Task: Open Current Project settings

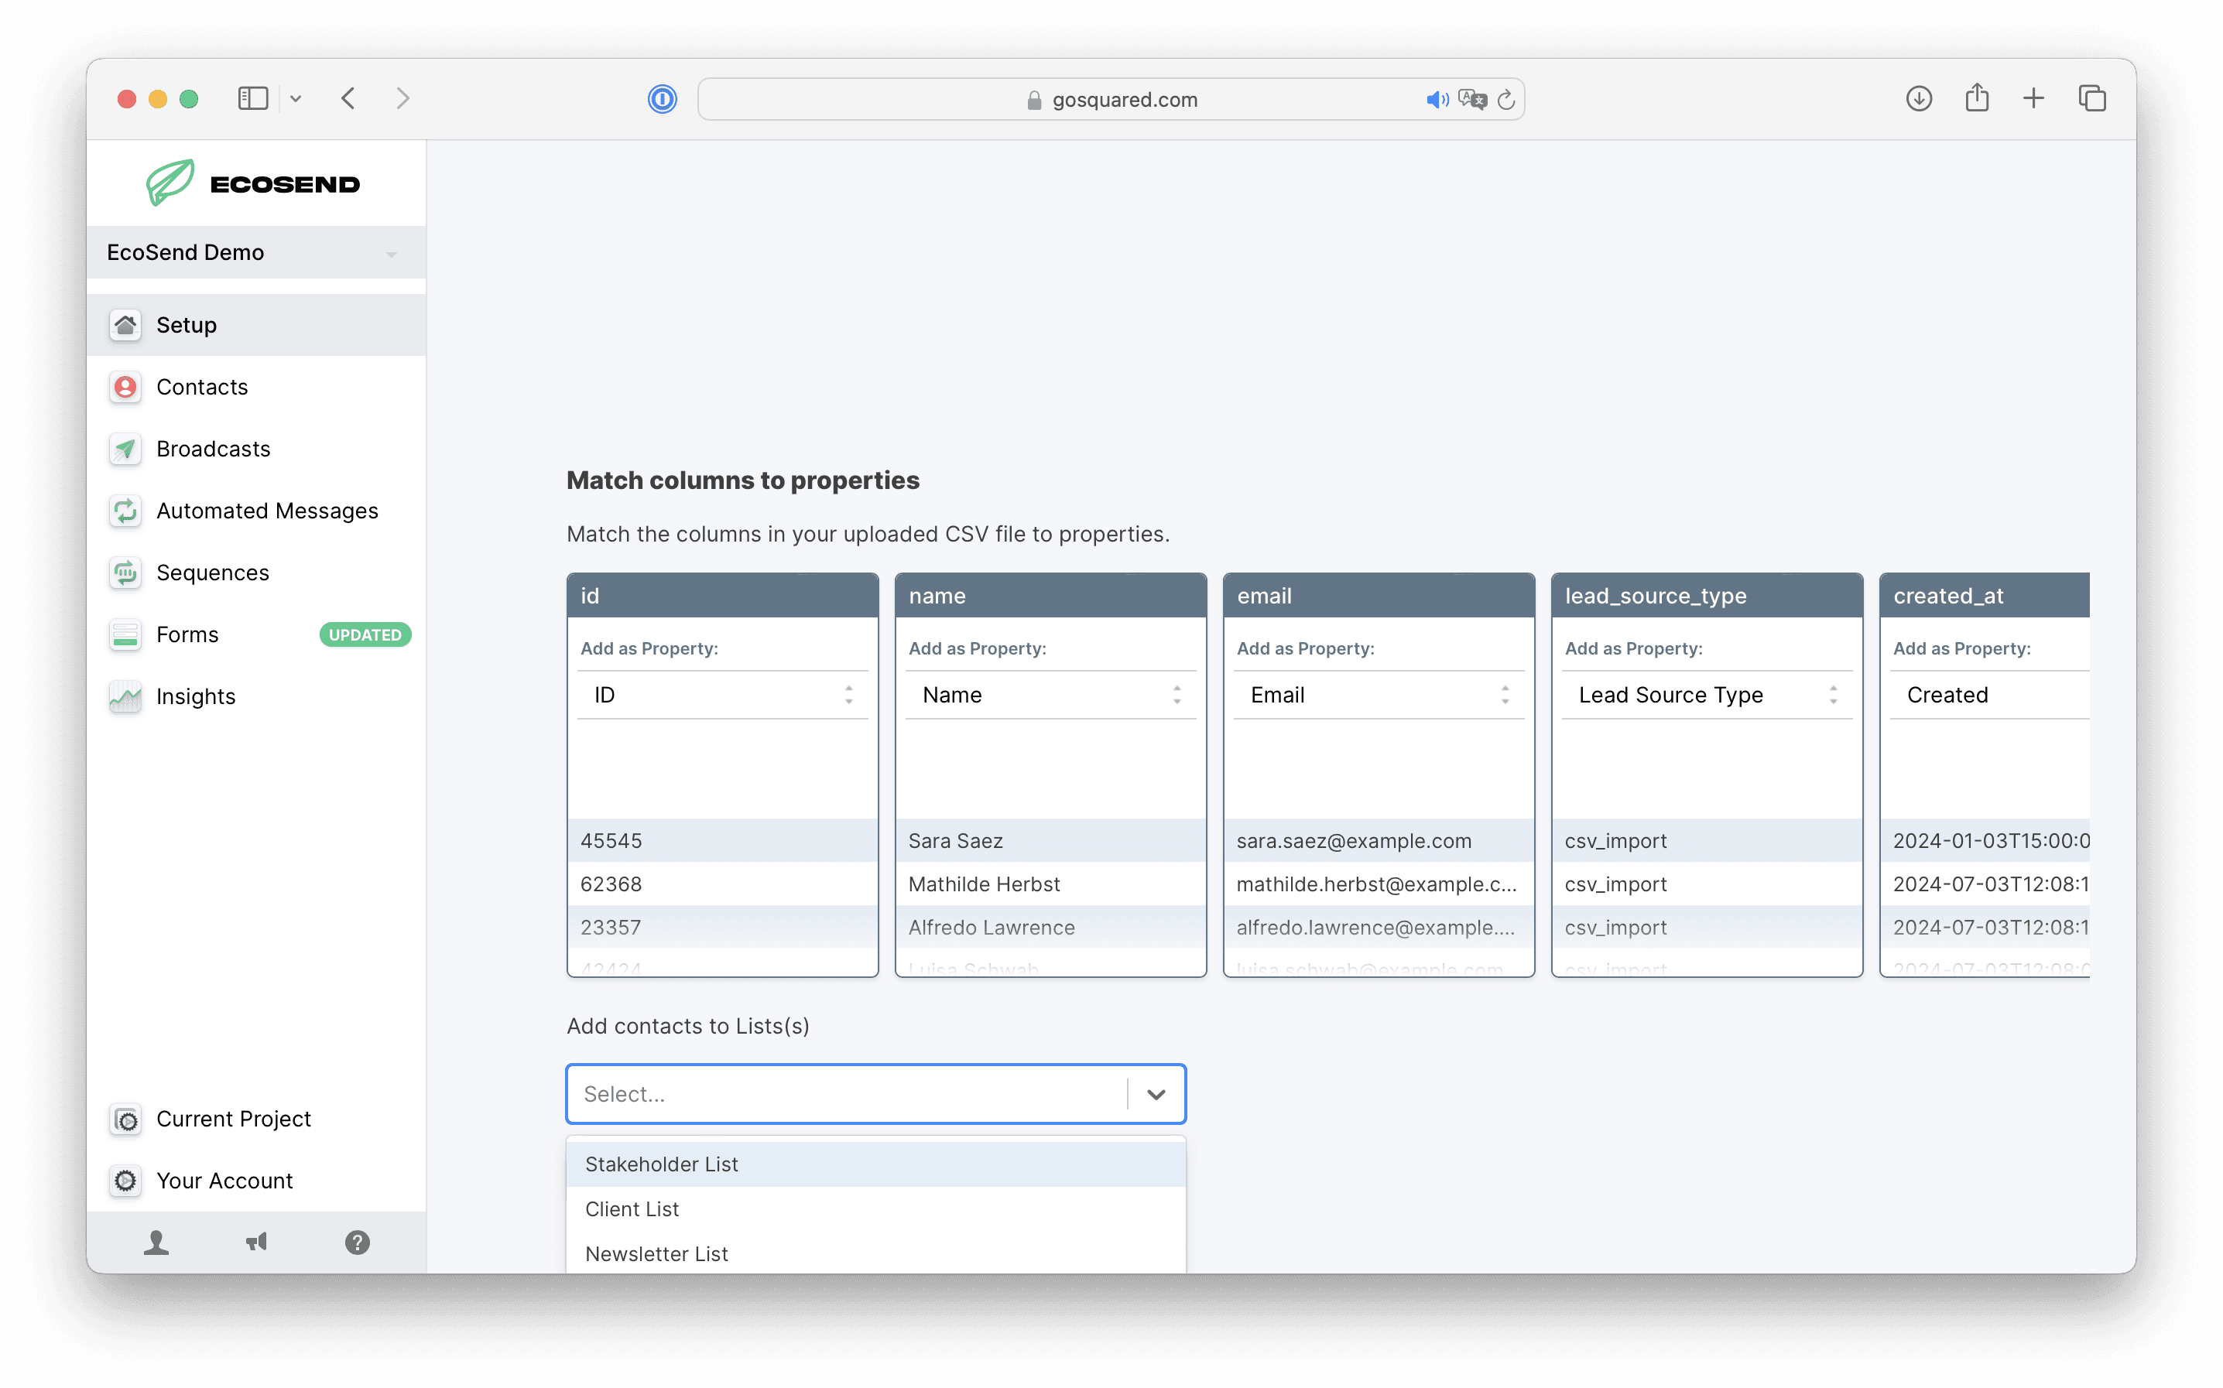Action: coord(256,1119)
